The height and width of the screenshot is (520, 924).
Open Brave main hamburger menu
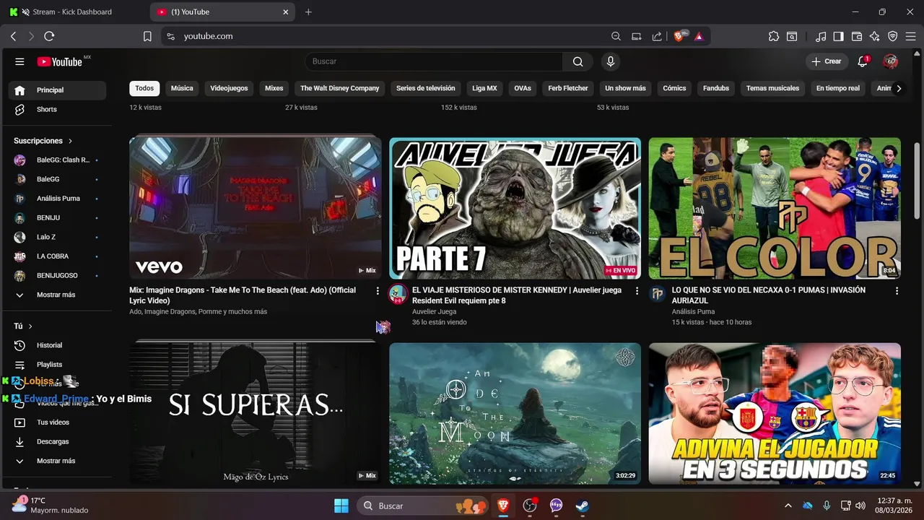(910, 36)
